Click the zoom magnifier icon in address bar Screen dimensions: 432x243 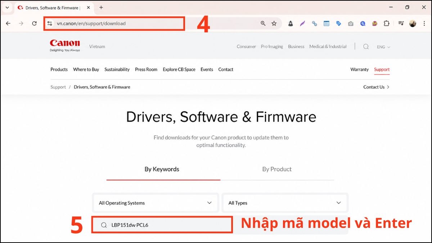(263, 23)
